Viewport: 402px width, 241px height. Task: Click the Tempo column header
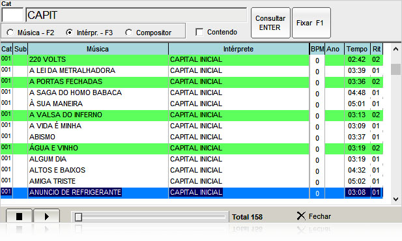[x=357, y=49]
